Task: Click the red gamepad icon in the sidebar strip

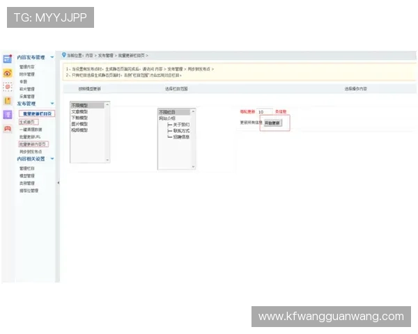Action: pos(8,129)
